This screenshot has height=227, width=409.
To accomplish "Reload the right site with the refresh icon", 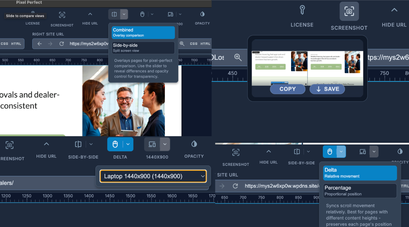I will pyautogui.click(x=62, y=44).
